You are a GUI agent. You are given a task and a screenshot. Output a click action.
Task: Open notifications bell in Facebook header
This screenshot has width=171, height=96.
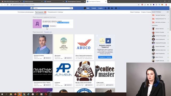[x=112, y=8]
